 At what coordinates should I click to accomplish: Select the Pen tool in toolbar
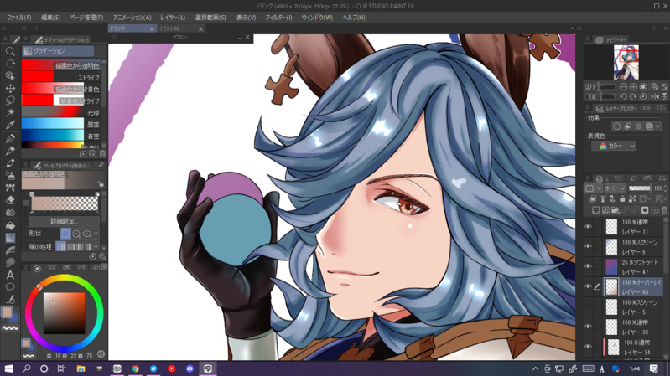(10, 138)
